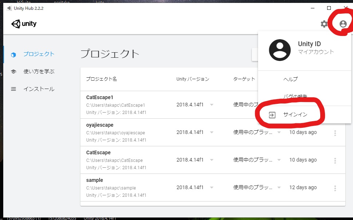Open the sample project
The height and width of the screenshot is (220, 353).
coord(95,180)
